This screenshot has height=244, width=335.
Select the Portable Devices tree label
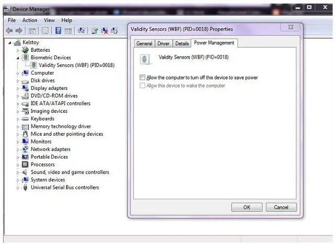coord(49,157)
